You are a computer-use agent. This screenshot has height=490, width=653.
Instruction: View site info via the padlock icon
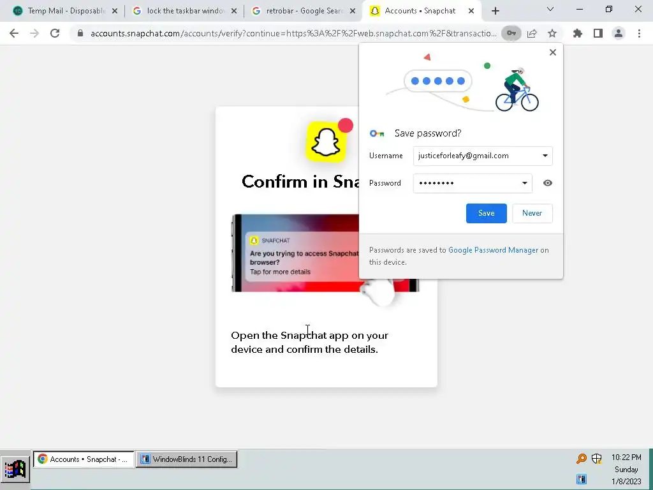80,33
